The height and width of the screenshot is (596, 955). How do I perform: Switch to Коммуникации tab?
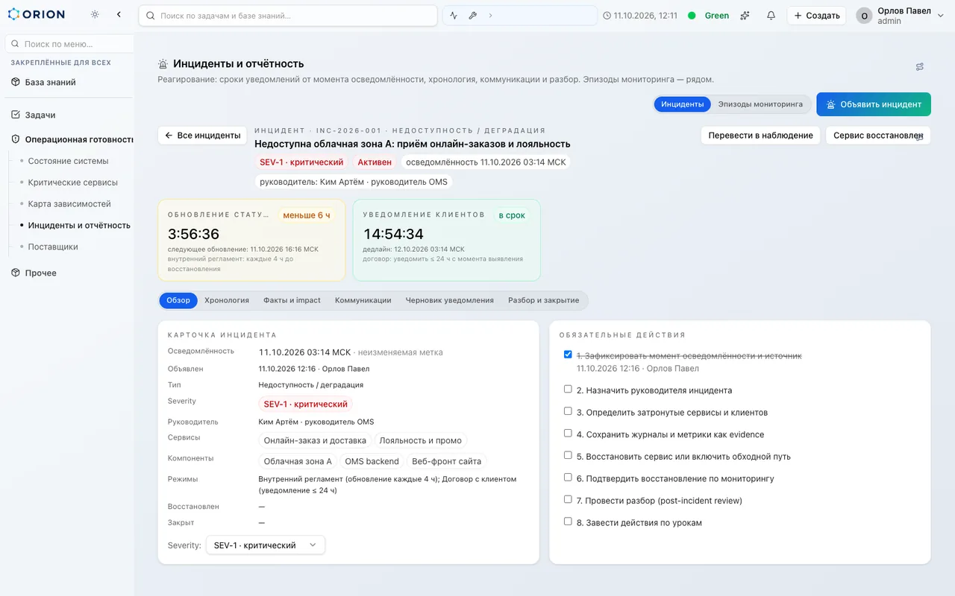(x=363, y=300)
